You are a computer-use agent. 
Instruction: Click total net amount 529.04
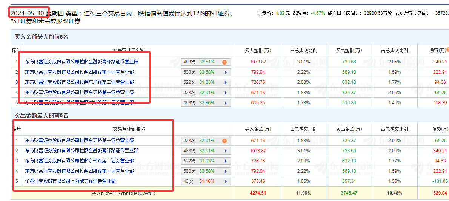pos(440,193)
